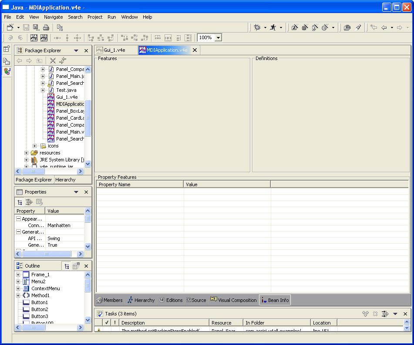This screenshot has height=345, width=414.
Task: Click the Run running-man icon
Action: (273, 27)
